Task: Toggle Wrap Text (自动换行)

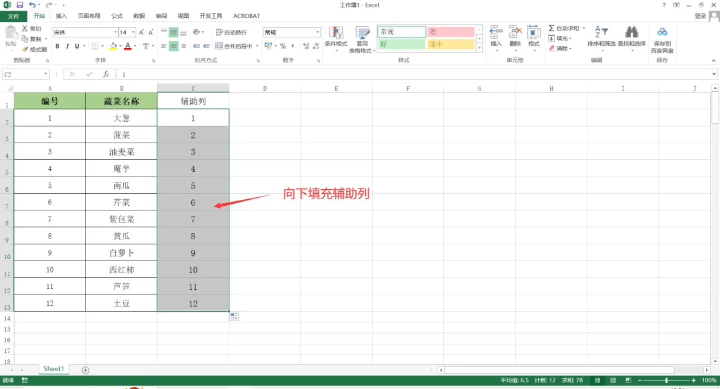Action: pyautogui.click(x=231, y=32)
